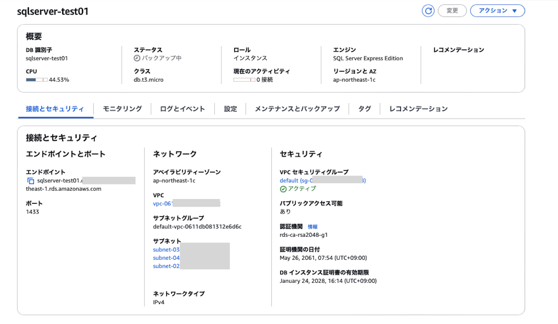The width and height of the screenshot is (558, 324).
Task: Click ap-northeast-1c under アベイラビリティーゾーン
Action: pyautogui.click(x=174, y=180)
